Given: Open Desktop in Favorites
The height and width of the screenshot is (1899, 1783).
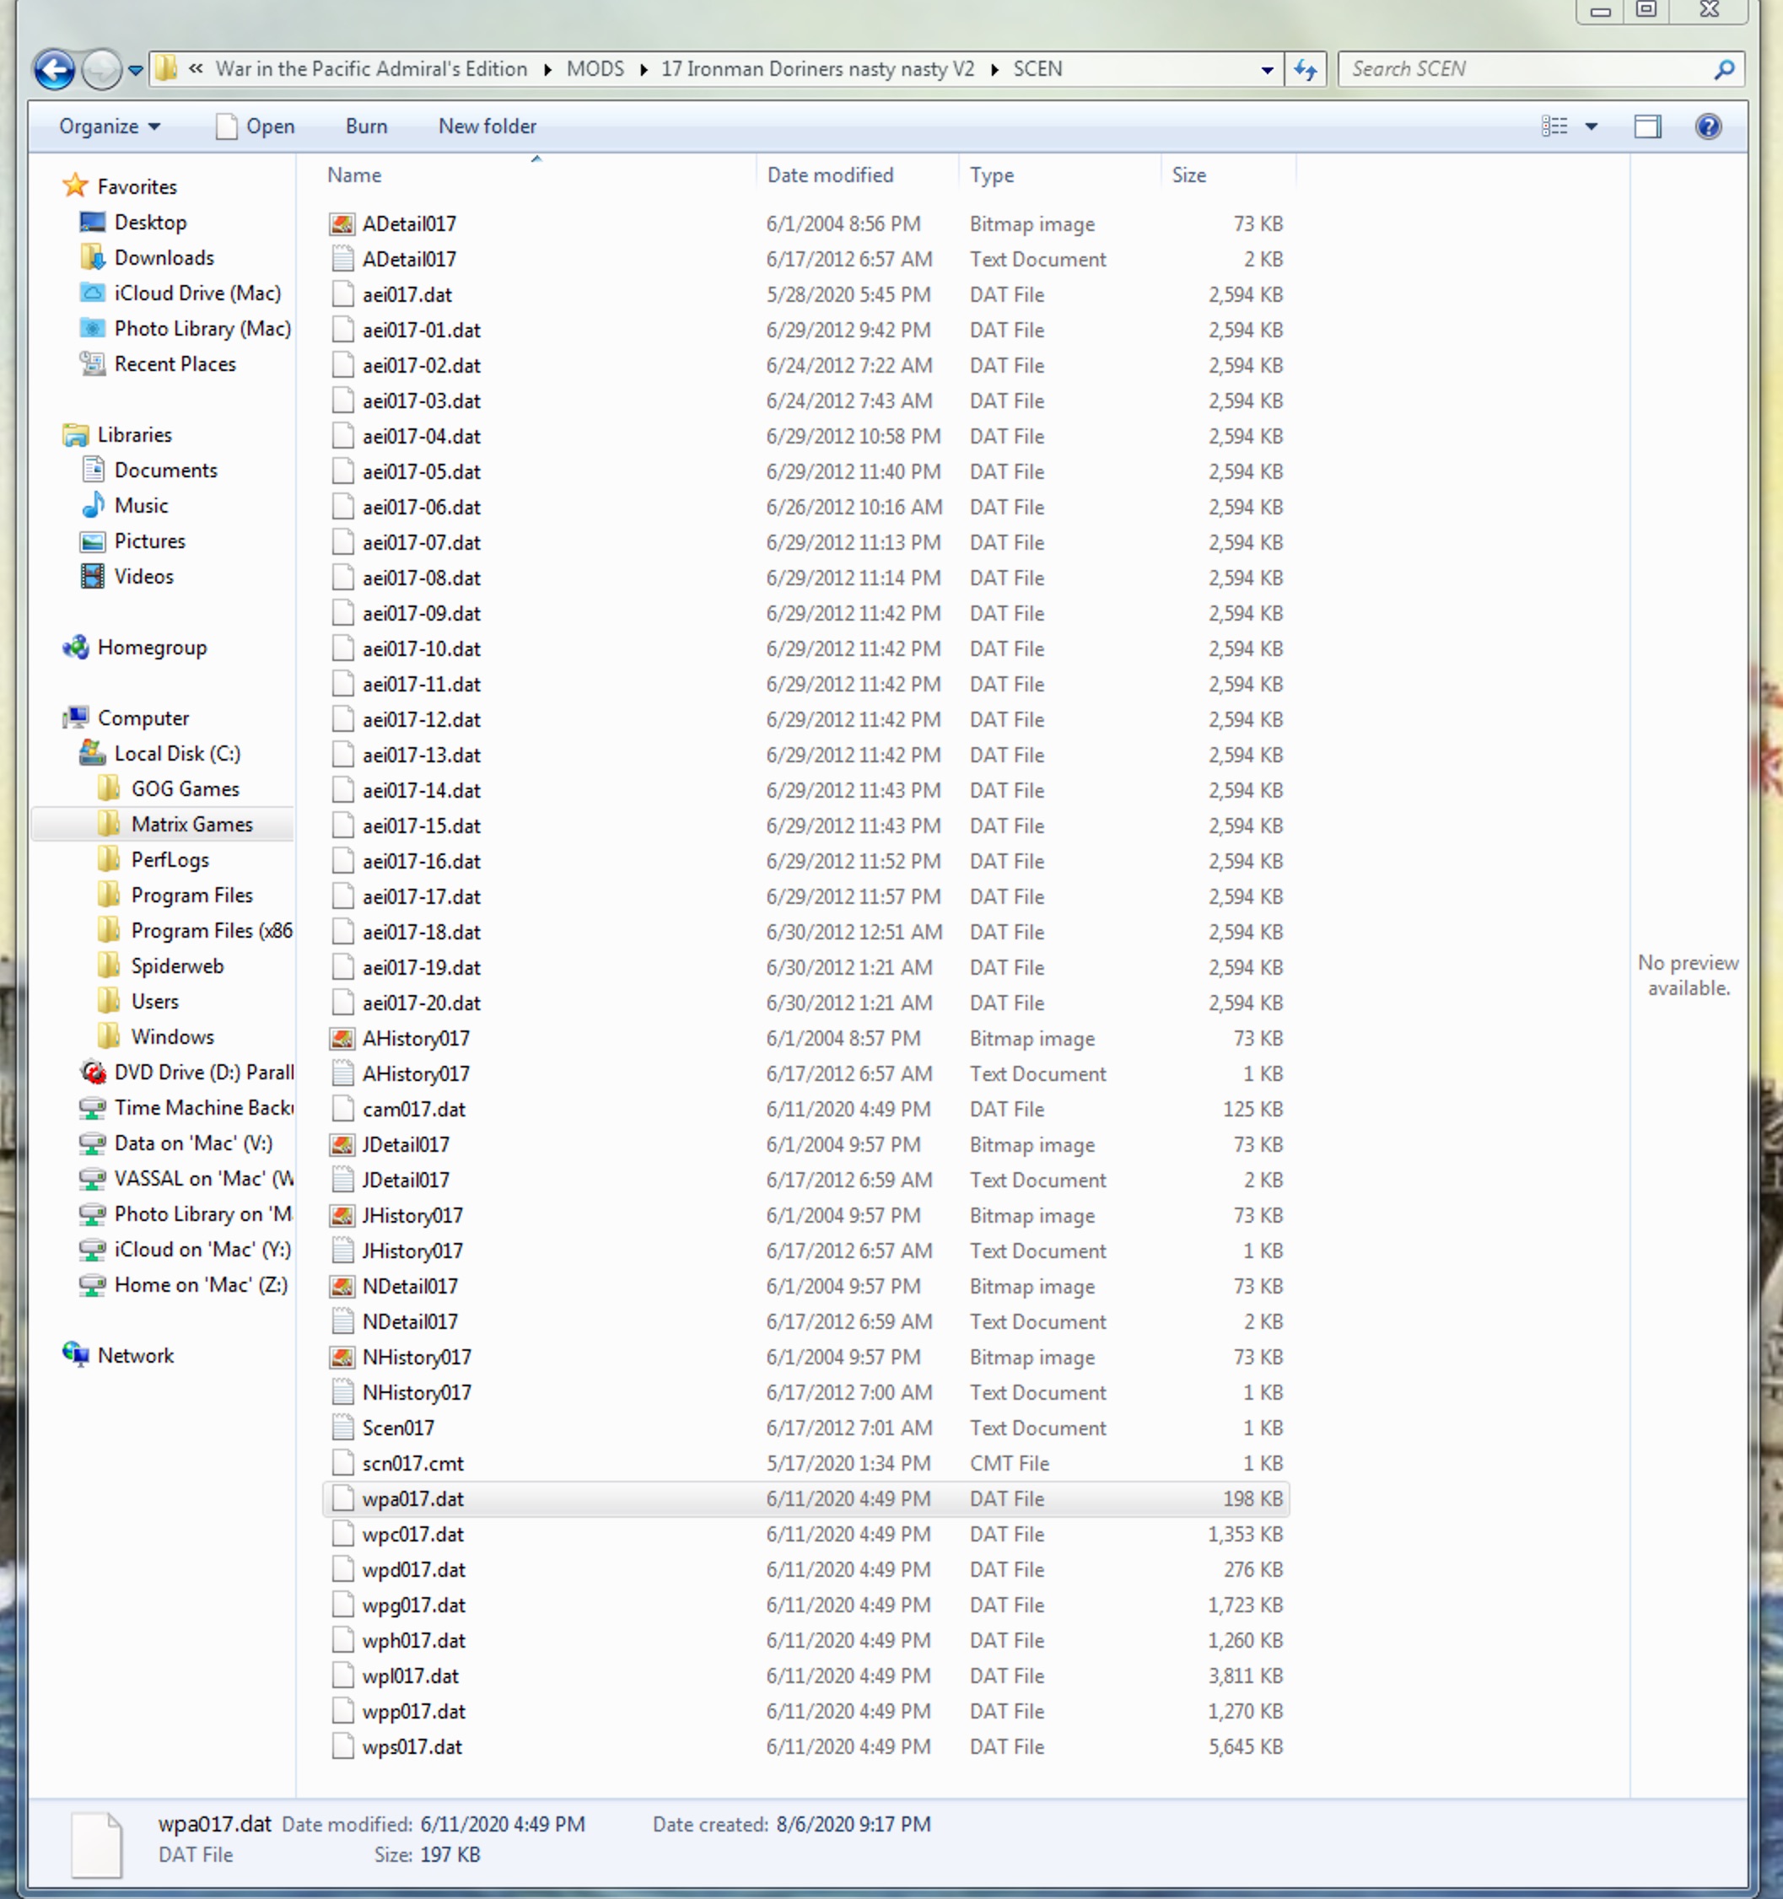Looking at the screenshot, I should [x=150, y=222].
